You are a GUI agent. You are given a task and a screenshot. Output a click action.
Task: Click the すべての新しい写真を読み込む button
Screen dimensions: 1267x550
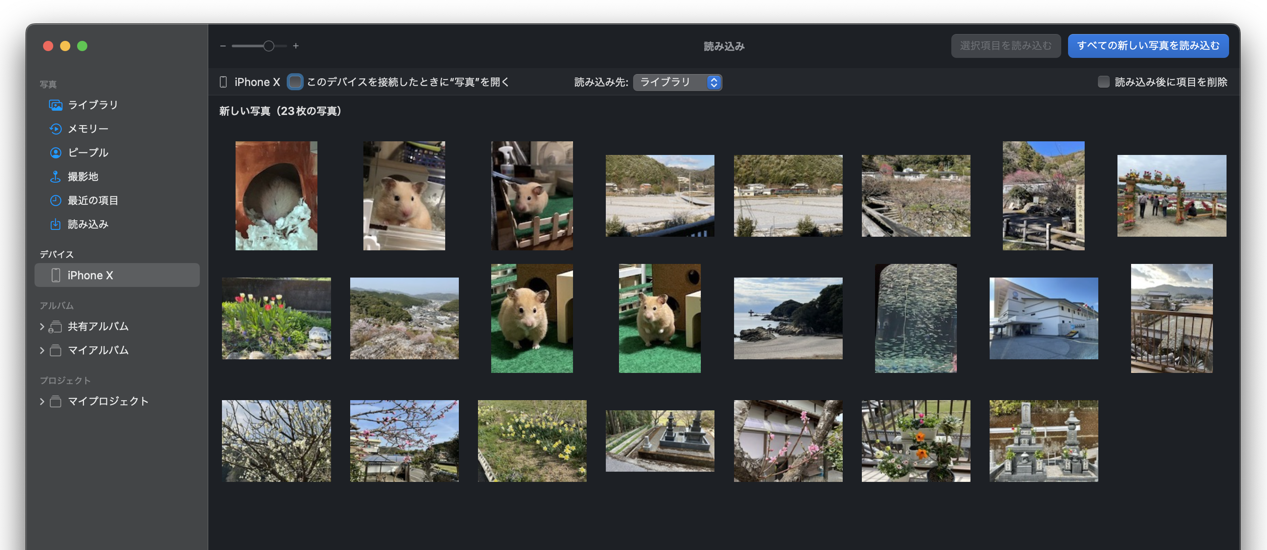click(1148, 46)
